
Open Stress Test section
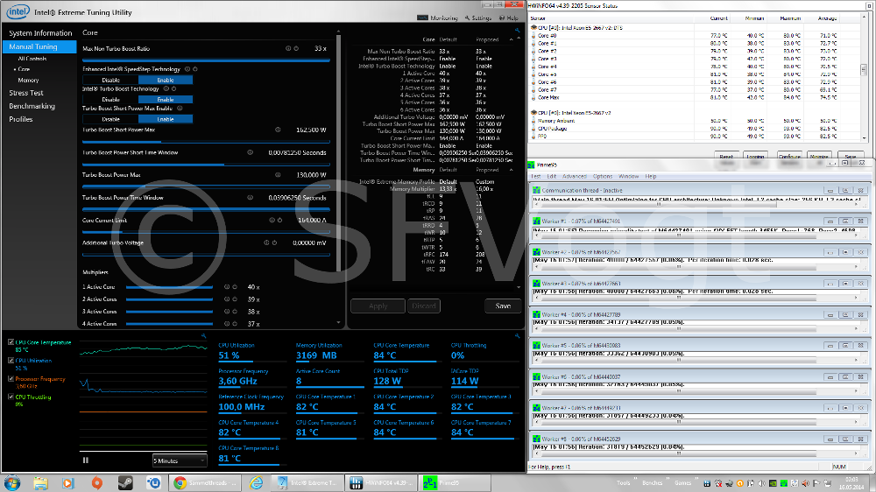click(25, 93)
